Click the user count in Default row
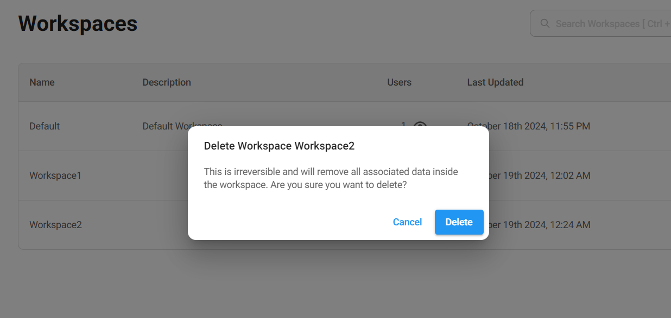 click(403, 124)
